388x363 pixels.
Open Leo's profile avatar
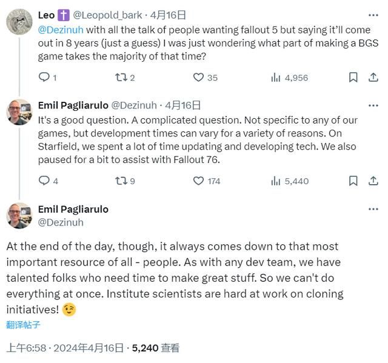(x=19, y=22)
